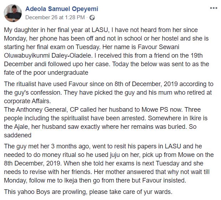Click the final line about 'yahoo Boys'
The width and height of the screenshot is (221, 200).
tap(88, 192)
